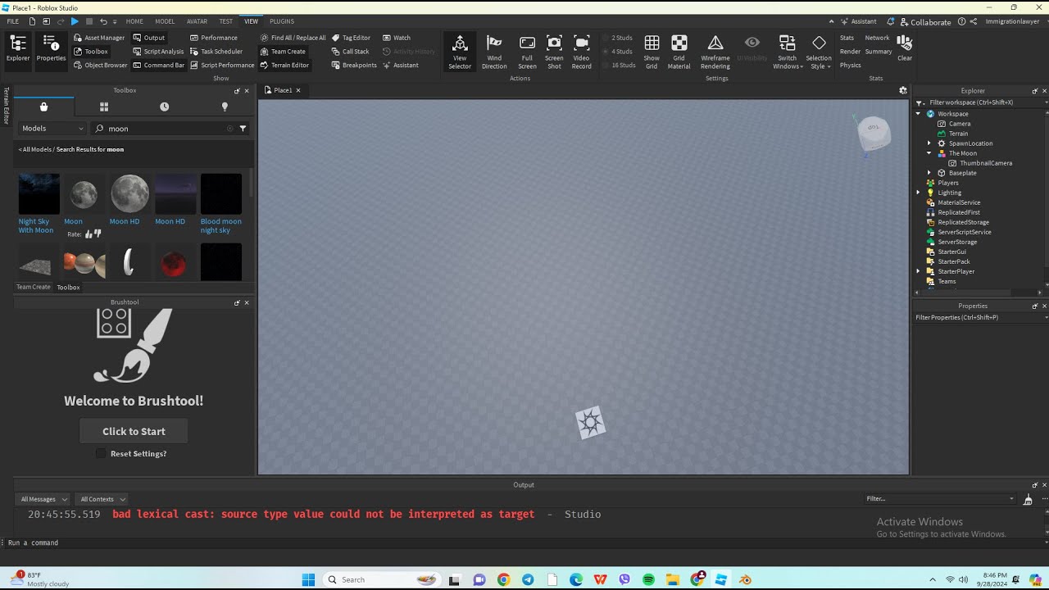Select the 2 Studs grid option
The image size is (1049, 590).
[616, 38]
